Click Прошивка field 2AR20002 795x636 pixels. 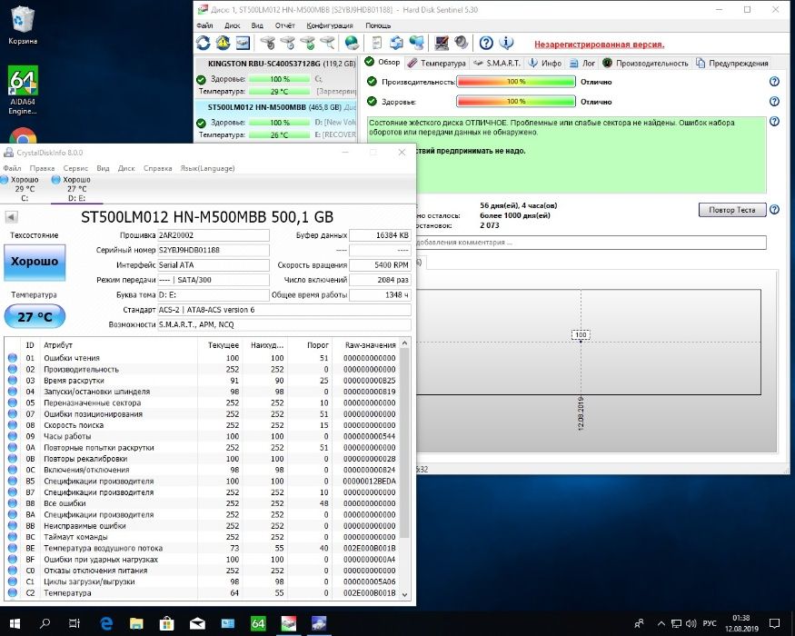[x=214, y=235]
